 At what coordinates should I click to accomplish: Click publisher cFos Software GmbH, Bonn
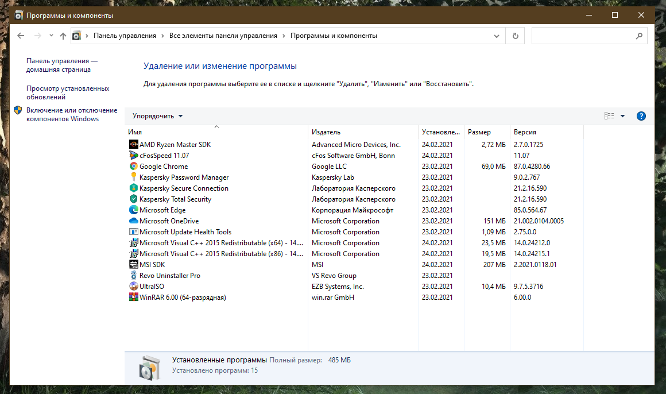coord(354,156)
